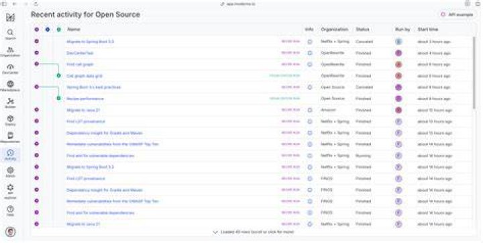Viewport: 483px width, 243px height.
Task: Click purple run dot beside Find call graph
Action: pyautogui.click(x=37, y=64)
